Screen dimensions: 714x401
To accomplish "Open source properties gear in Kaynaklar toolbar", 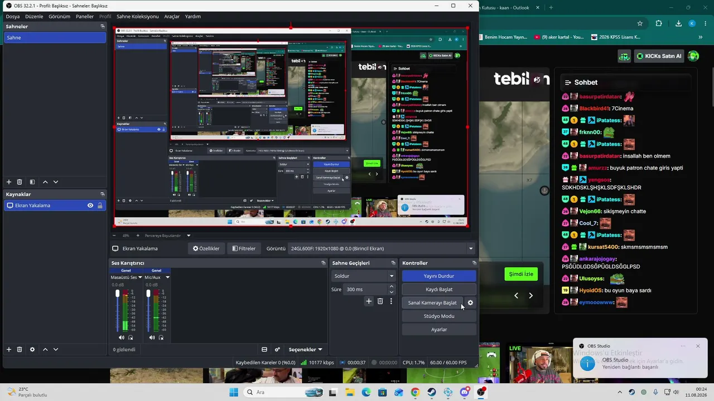I will [32, 349].
